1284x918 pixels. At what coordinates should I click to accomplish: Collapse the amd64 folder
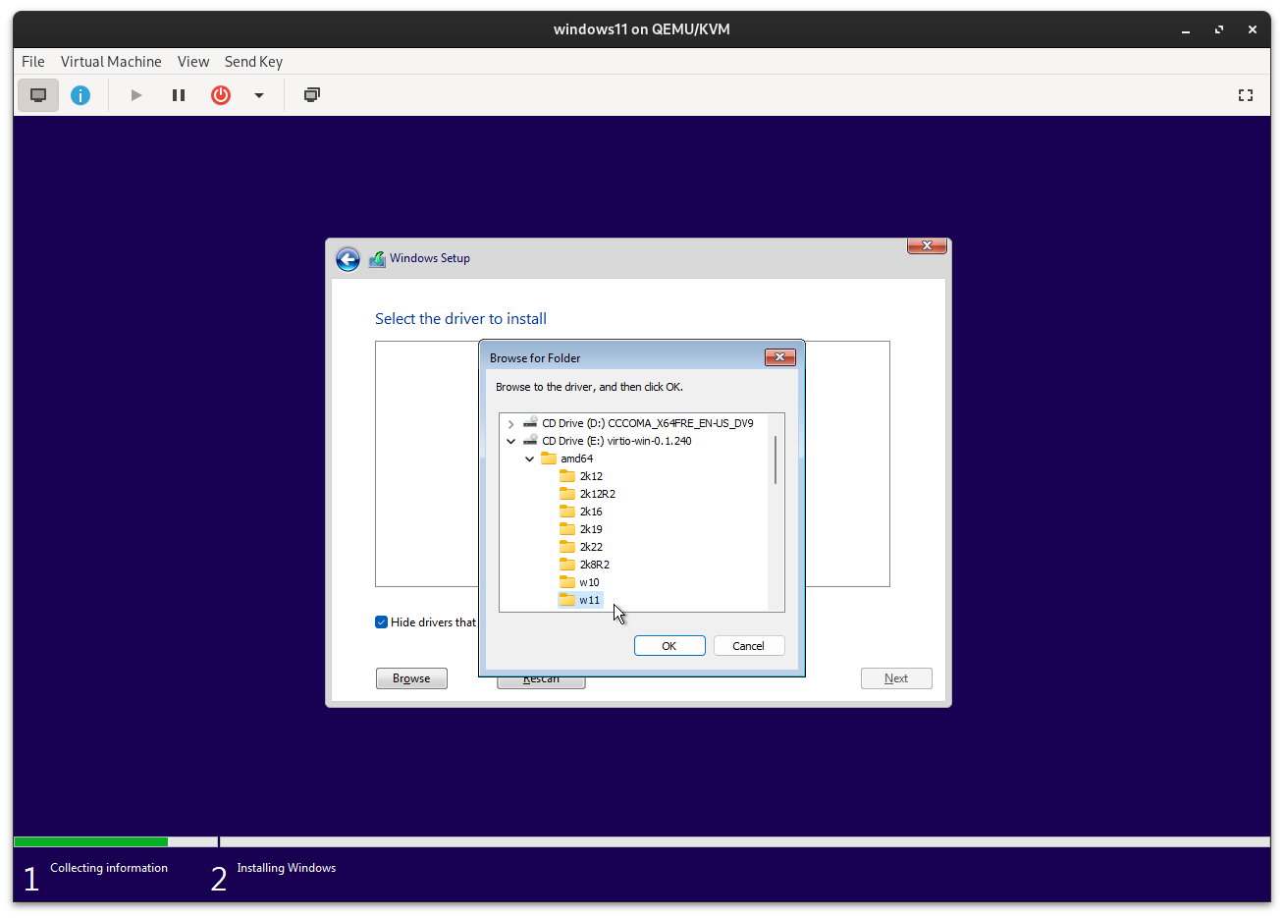click(x=530, y=459)
